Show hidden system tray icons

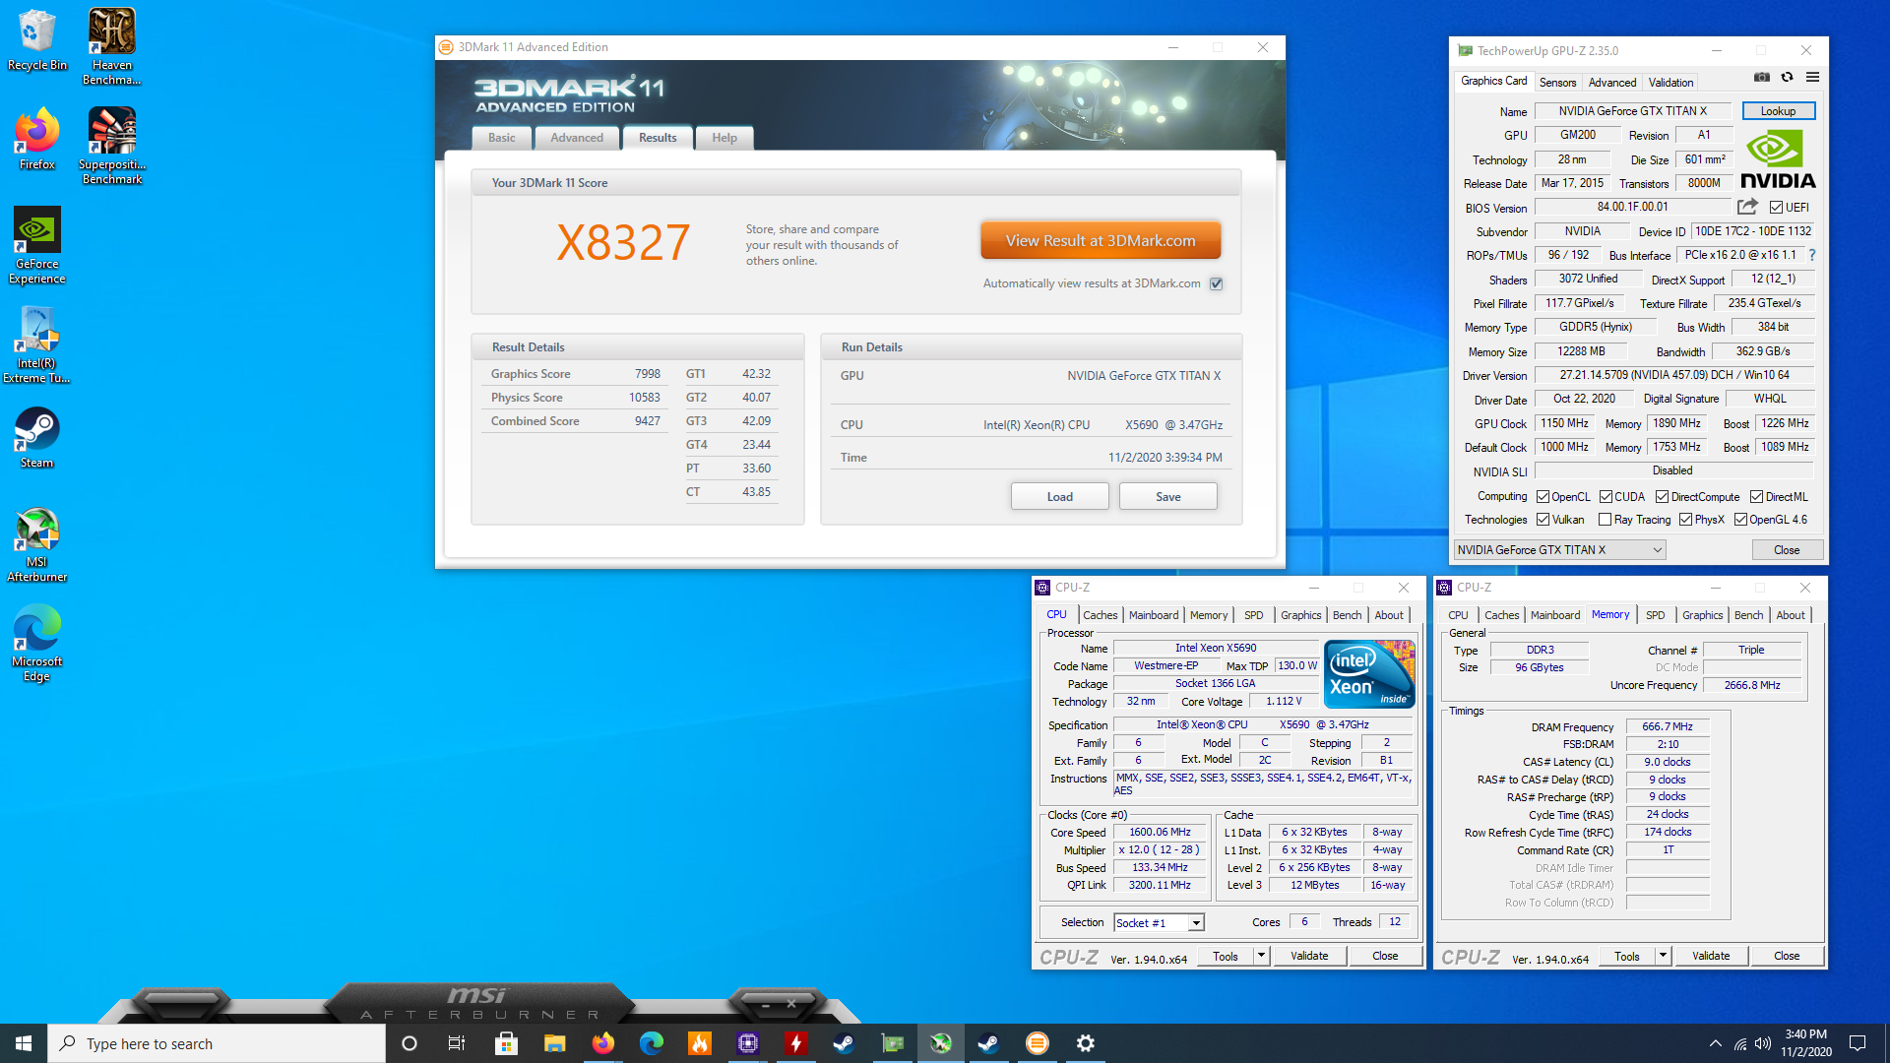(x=1716, y=1043)
